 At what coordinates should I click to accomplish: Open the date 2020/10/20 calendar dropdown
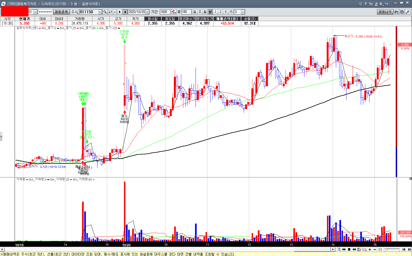[147, 12]
